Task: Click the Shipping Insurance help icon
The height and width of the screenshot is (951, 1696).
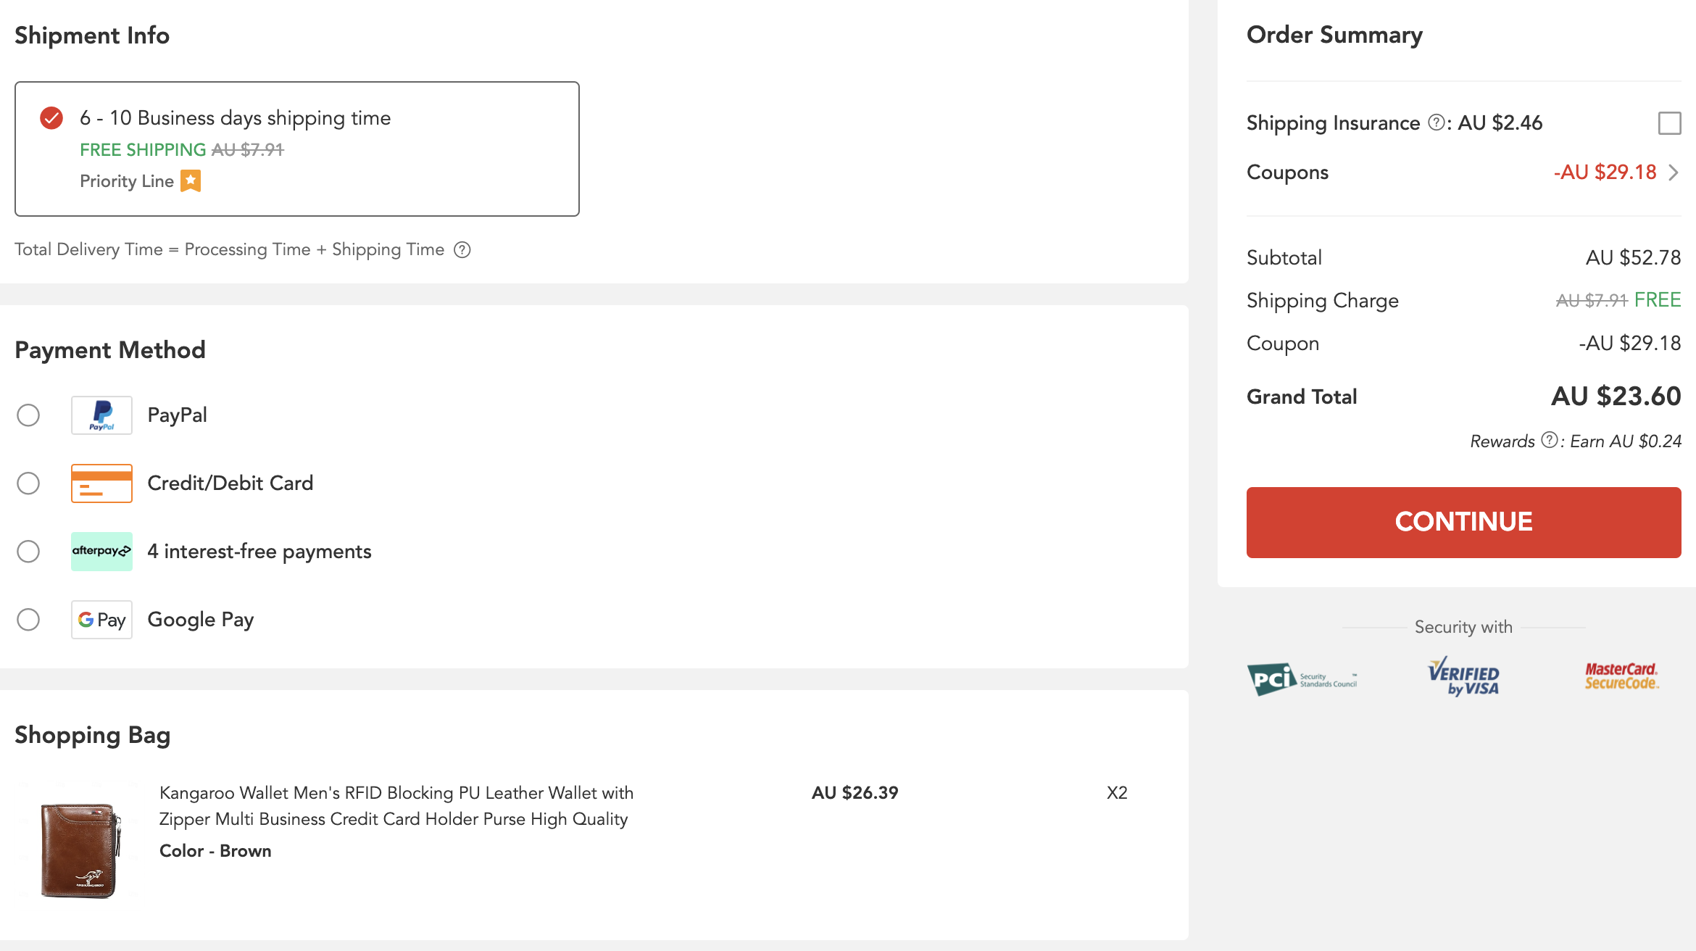Action: point(1436,122)
